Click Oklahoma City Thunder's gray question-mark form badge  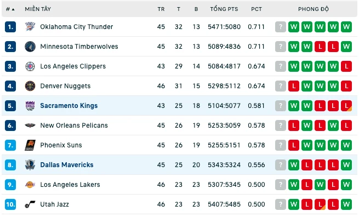click(x=281, y=27)
